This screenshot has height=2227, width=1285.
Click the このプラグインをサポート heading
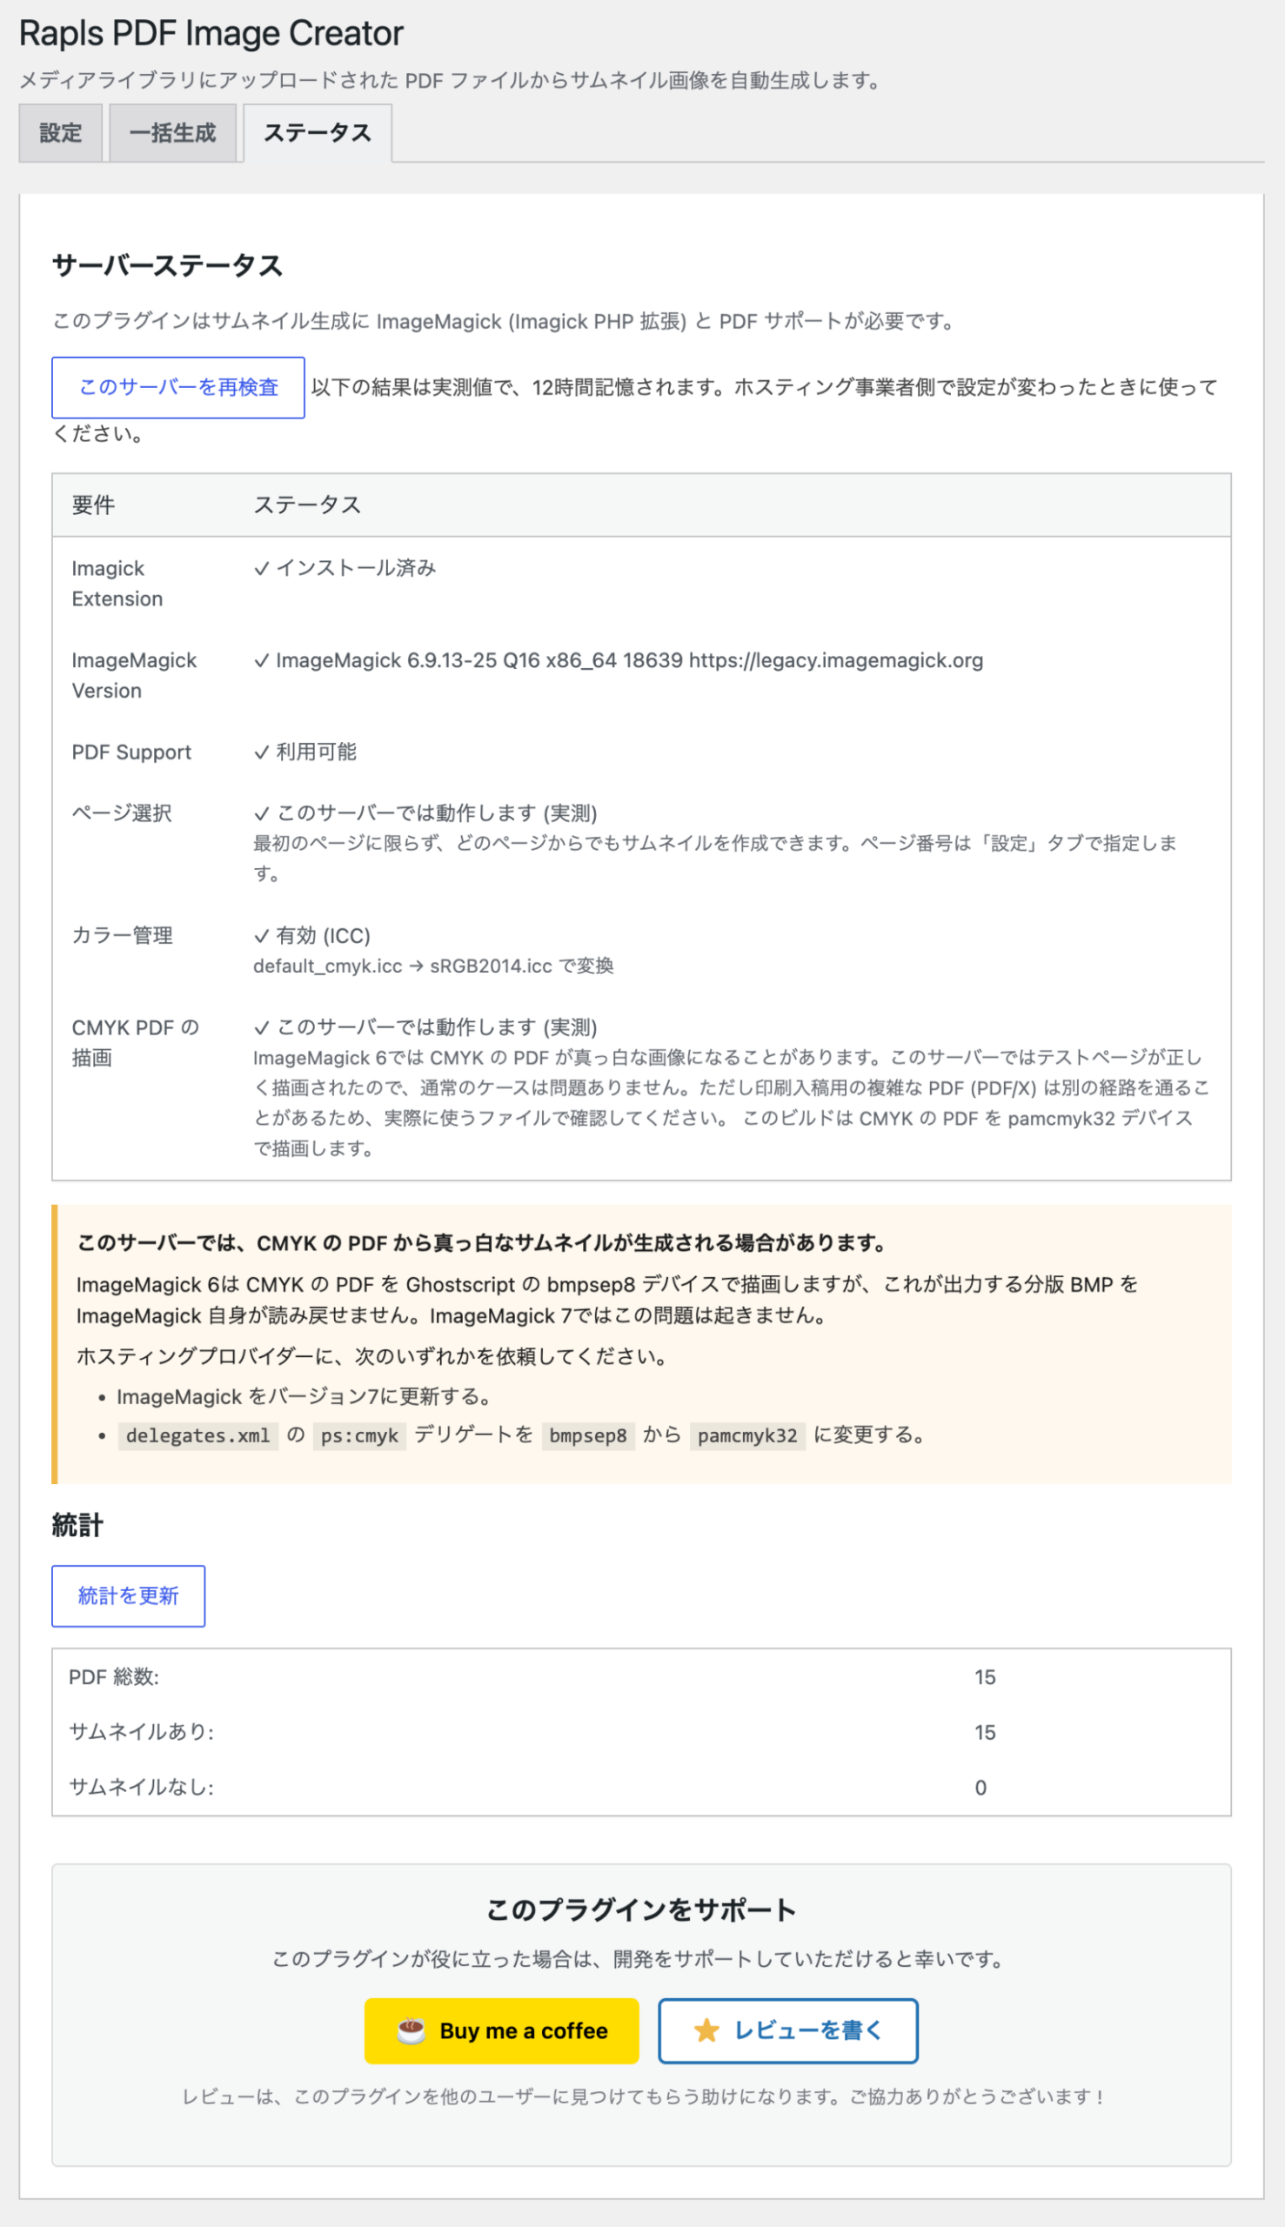click(x=641, y=1910)
